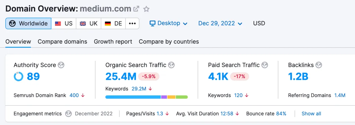Click globe icon beside Engagement metrics
Screen dimensions: 355x125
69,113
